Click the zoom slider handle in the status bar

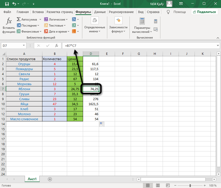pyautogui.click(x=190, y=185)
